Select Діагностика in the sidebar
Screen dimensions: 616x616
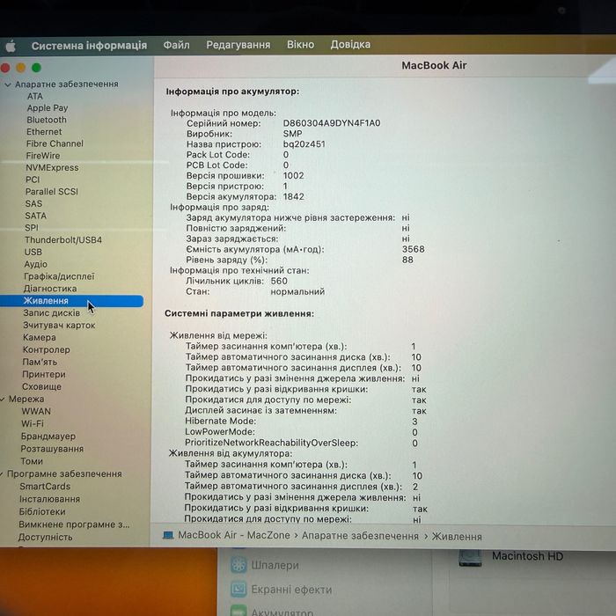point(50,289)
